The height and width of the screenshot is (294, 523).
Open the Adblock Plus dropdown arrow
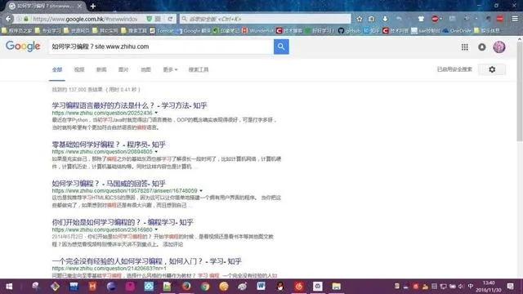coord(441,19)
